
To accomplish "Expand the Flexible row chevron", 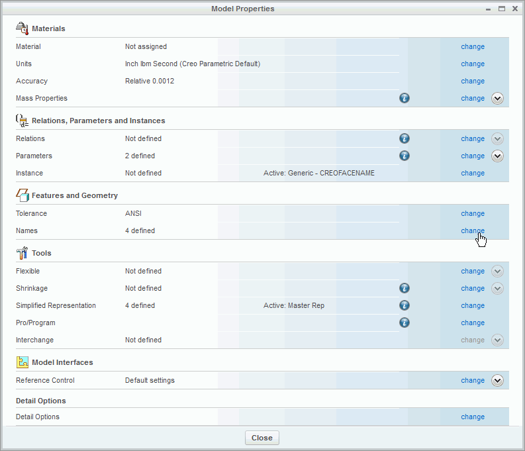I will click(498, 272).
